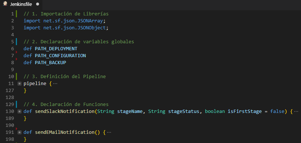
Task: Click the red deletion marker below line 7
Action: coord(17,59)
